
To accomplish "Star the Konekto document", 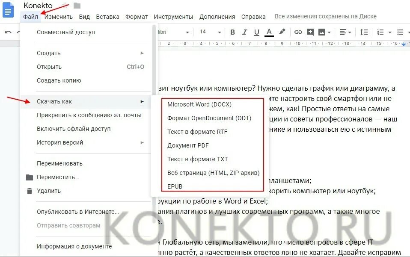I will 64,5.
